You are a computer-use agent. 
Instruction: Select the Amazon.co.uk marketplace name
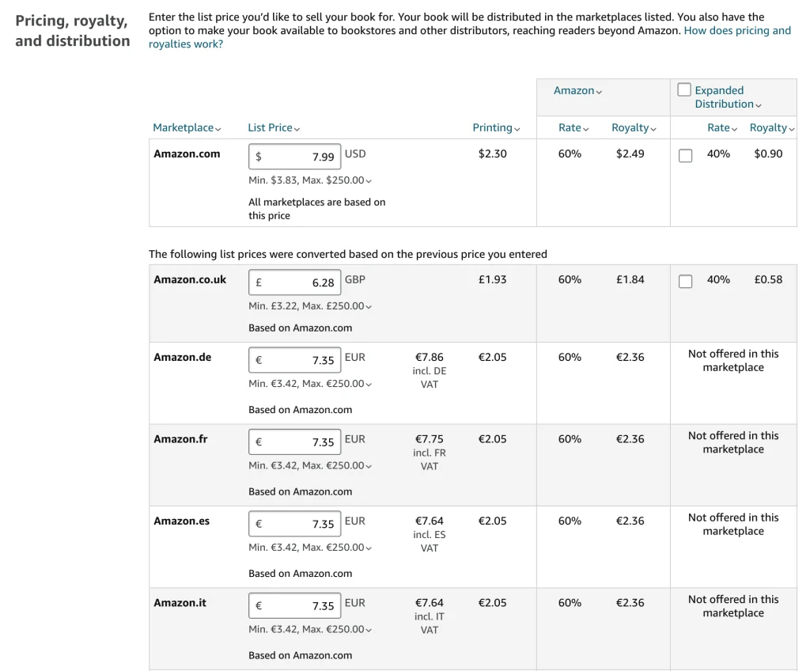[x=190, y=279]
